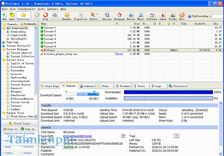Screen dimensions: 224x156
Task: Click the Download Speed limit slider
Action: pyautogui.click(x=83, y=94)
